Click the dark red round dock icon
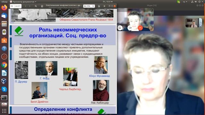205x115 pixels. click(x=4, y=57)
